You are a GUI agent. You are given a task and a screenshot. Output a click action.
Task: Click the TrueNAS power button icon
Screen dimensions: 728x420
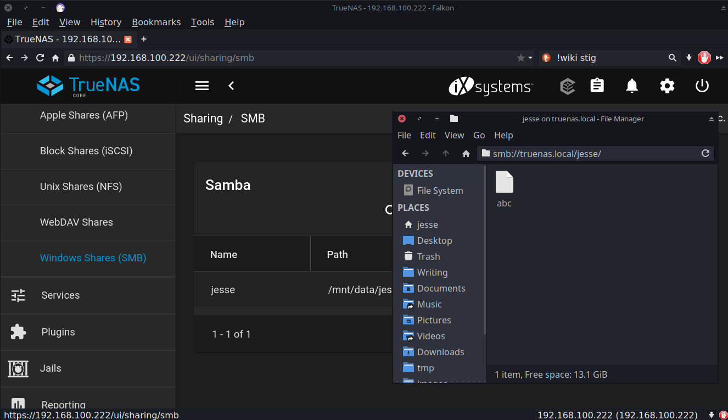coord(702,86)
